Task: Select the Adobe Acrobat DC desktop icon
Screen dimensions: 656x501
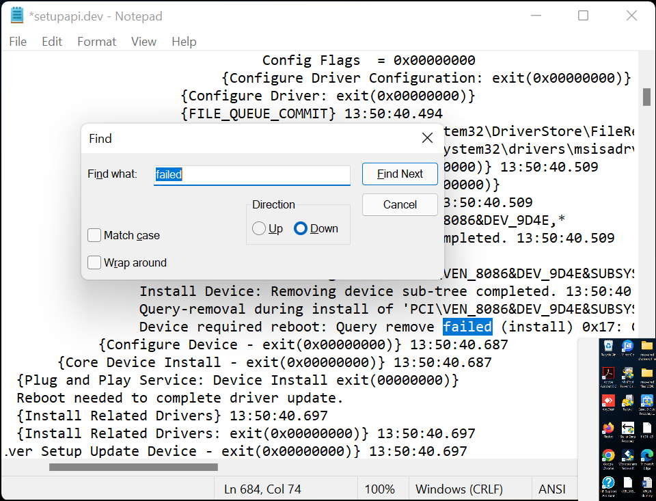Action: [x=608, y=374]
